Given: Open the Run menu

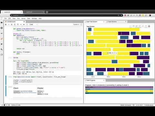Looking at the screenshot, I should pos(18,18).
